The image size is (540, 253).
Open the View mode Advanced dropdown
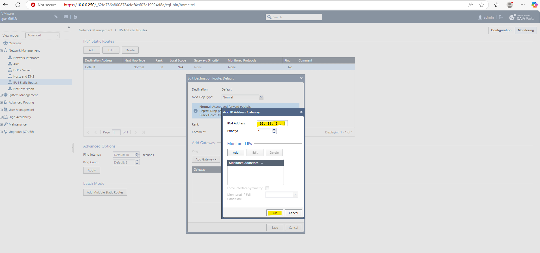[x=42, y=35]
